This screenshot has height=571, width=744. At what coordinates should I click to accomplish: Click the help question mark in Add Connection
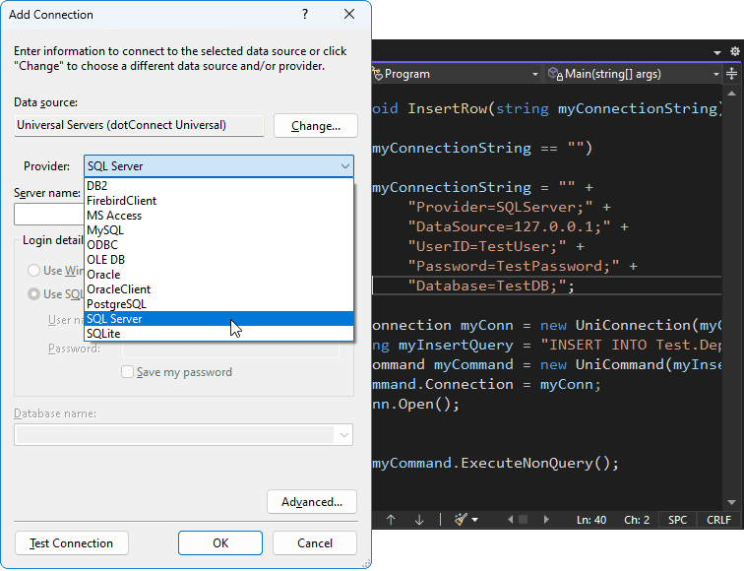tap(305, 14)
